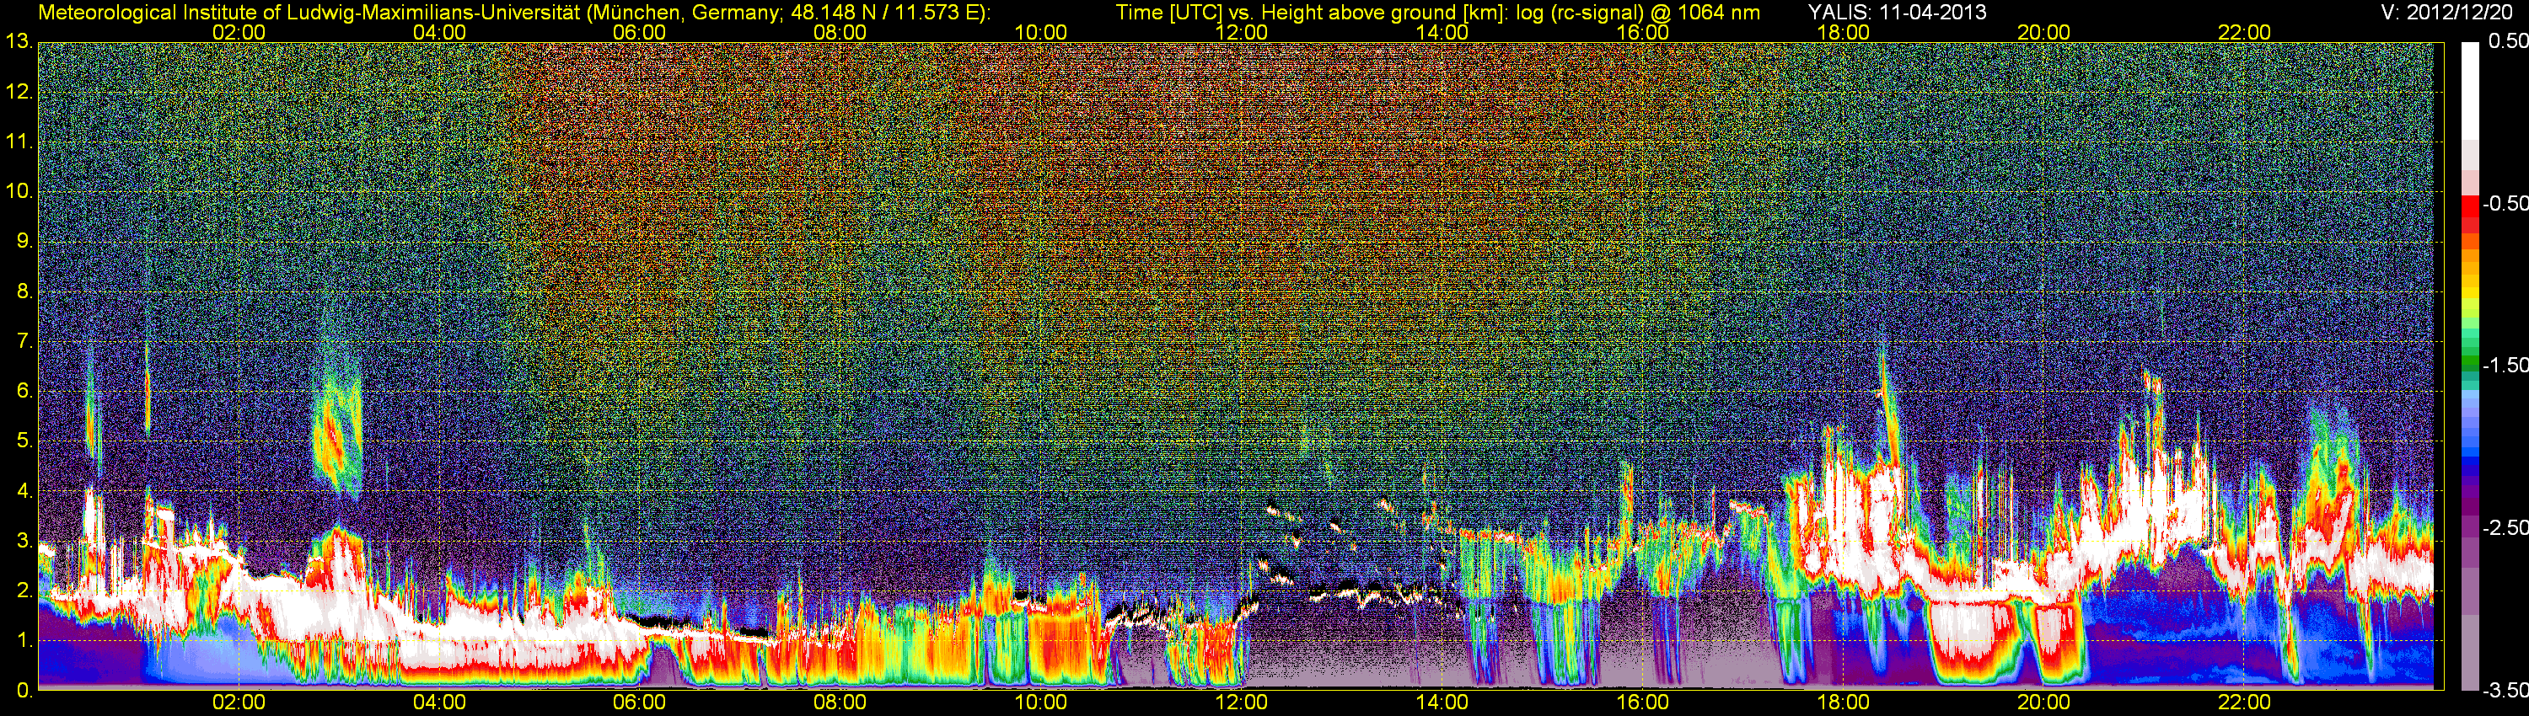Viewport: 2529px width, 716px height.
Task: Click the '6.' height axis label
Action: coord(24,392)
